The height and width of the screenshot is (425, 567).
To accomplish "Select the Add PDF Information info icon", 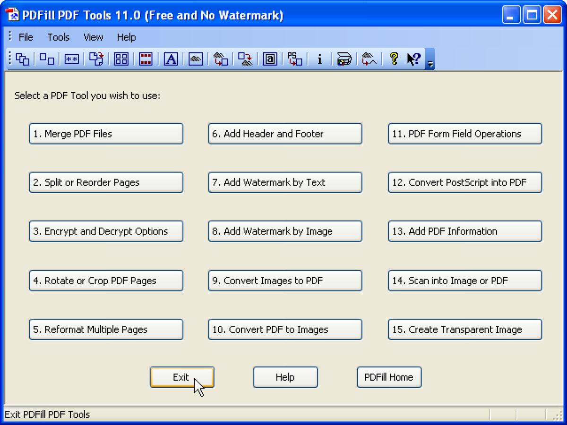I will [319, 59].
